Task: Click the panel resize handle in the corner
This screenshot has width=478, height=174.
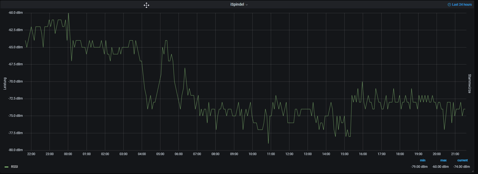Action: (x=473, y=171)
